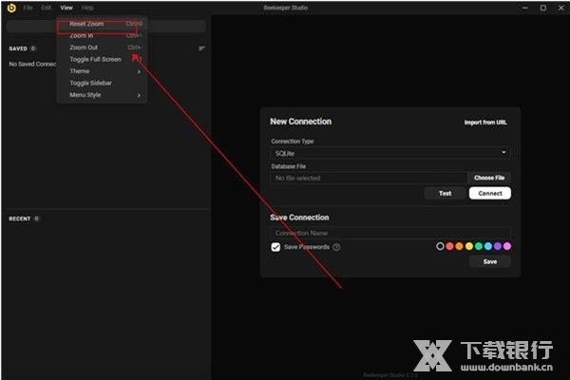Click the Connection Name input field

[x=389, y=233]
